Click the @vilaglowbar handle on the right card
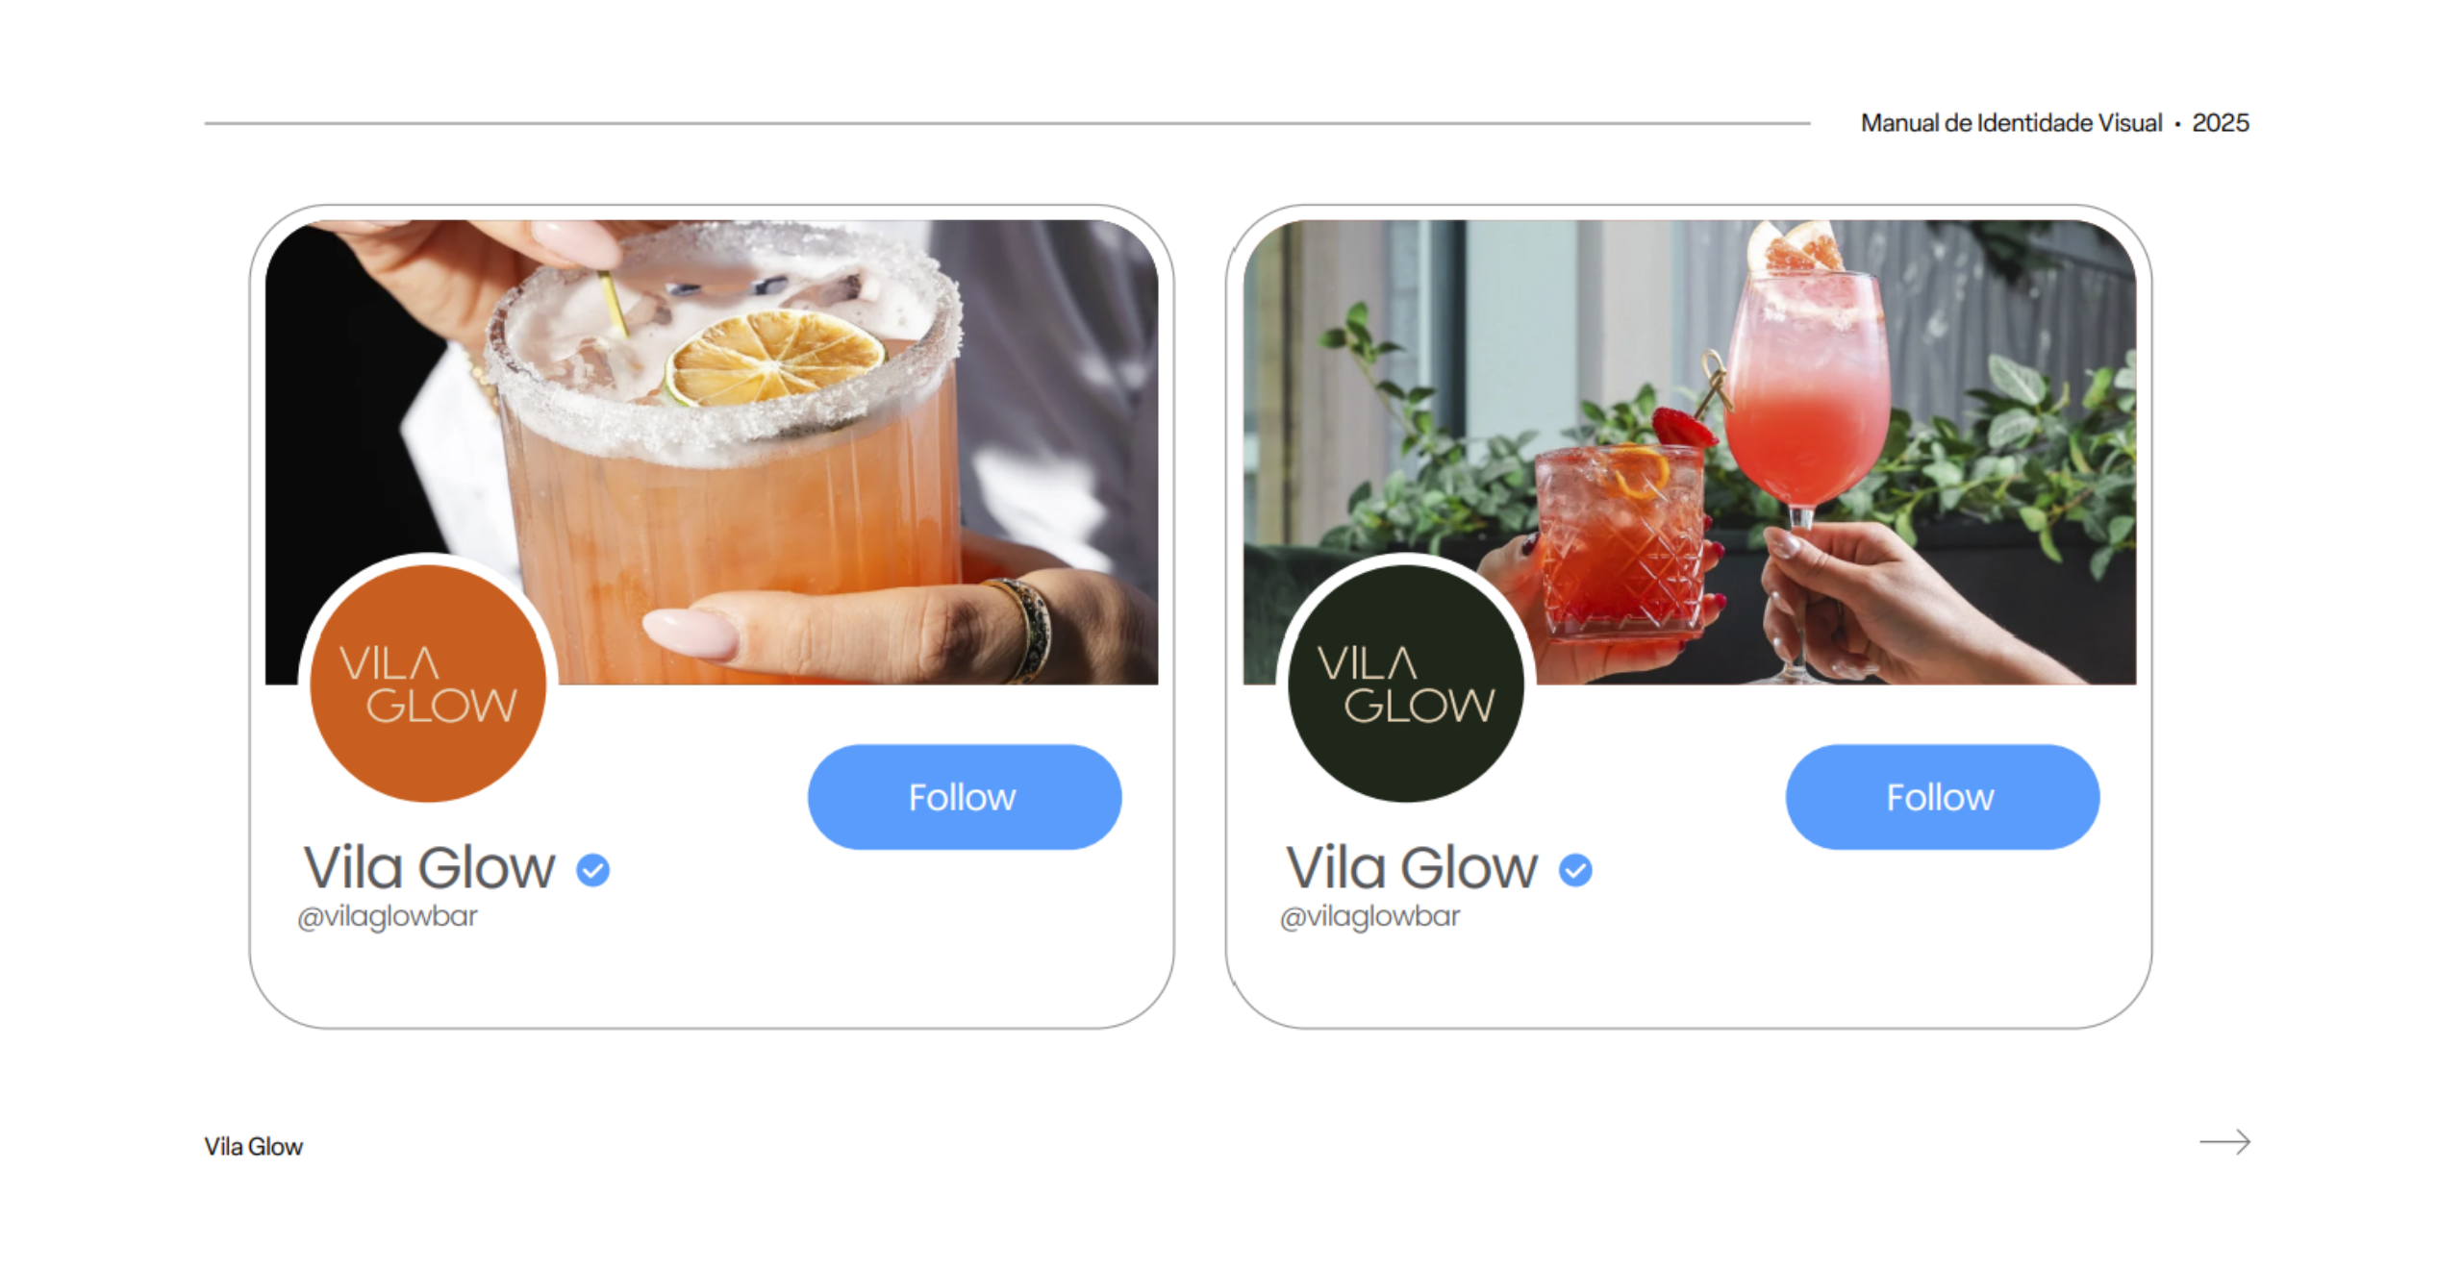The image size is (2462, 1269). (1369, 916)
